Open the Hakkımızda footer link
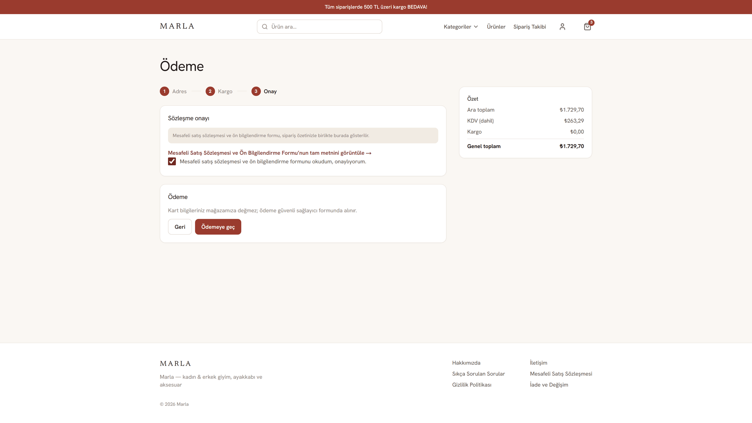The width and height of the screenshot is (752, 423). [x=466, y=363]
